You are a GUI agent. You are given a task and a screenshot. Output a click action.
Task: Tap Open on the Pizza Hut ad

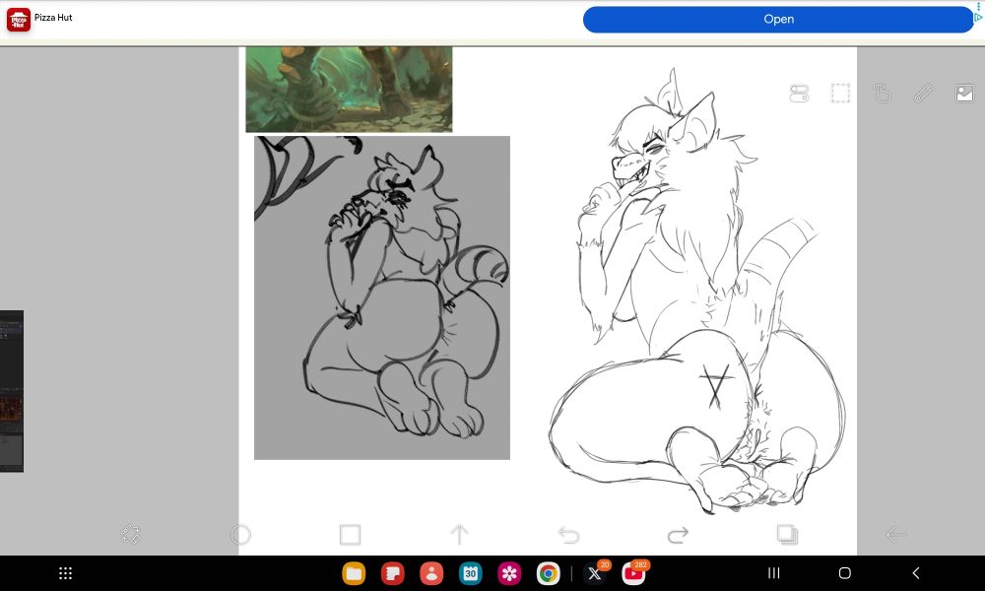point(778,20)
